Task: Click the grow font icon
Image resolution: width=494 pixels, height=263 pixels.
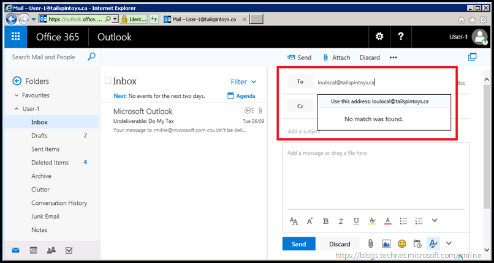Action: pyautogui.click(x=310, y=221)
